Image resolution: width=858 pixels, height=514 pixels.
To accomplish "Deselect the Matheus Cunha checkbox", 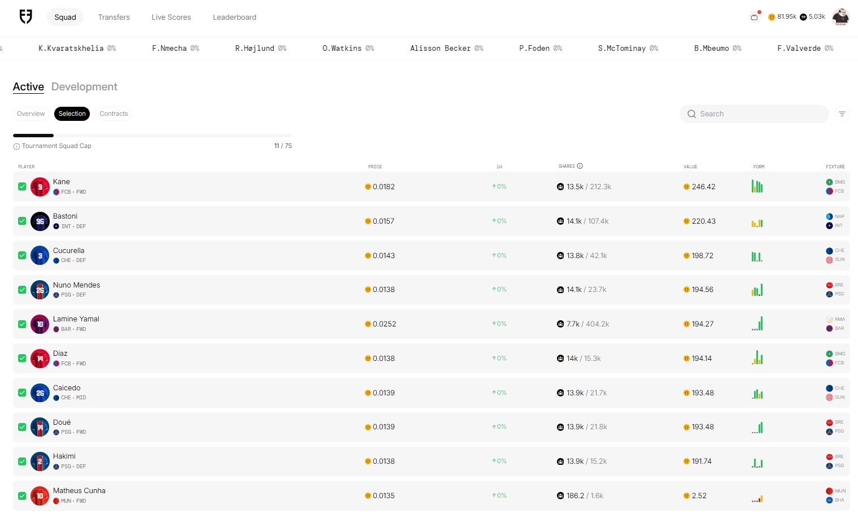I will (22, 496).
